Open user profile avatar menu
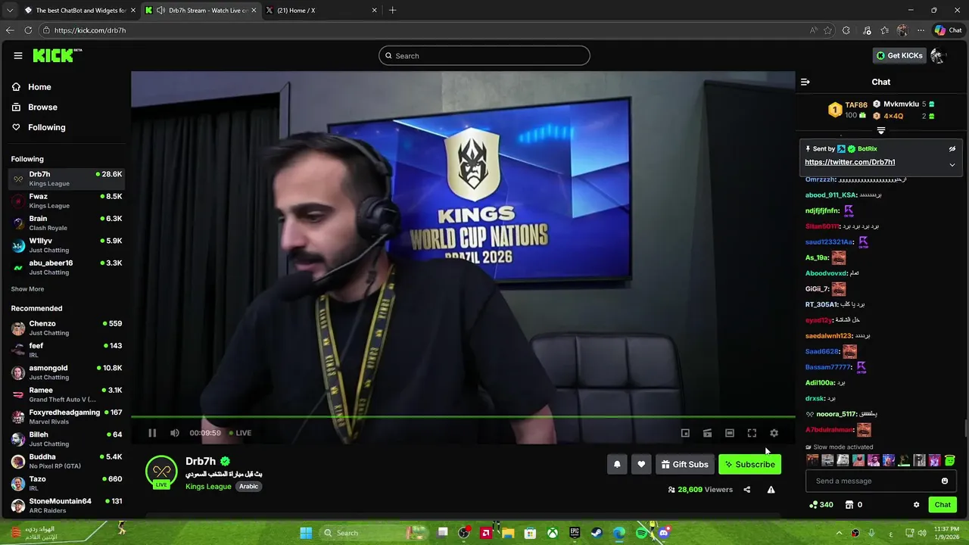This screenshot has height=545, width=969. point(939,55)
